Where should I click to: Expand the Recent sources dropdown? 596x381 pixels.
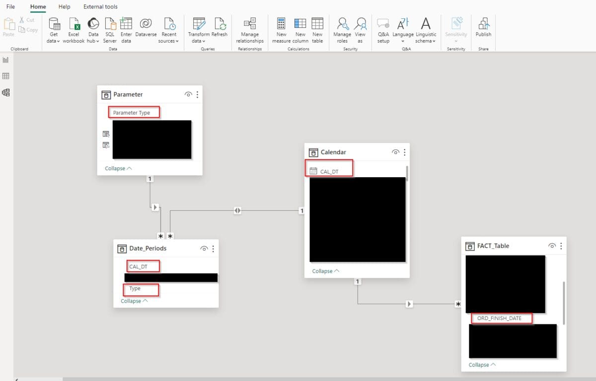coord(169,29)
